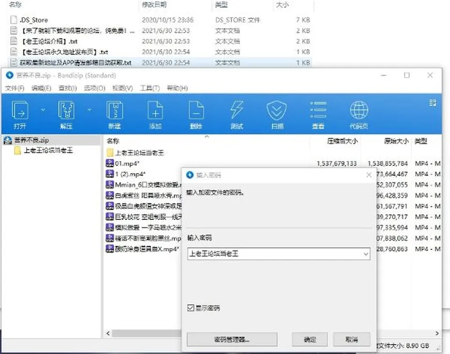Sort by the 压缩后大小 column header
450x354 pixels.
pos(342,141)
